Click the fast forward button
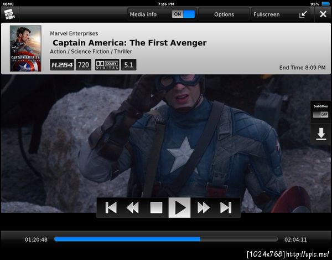 203,208
